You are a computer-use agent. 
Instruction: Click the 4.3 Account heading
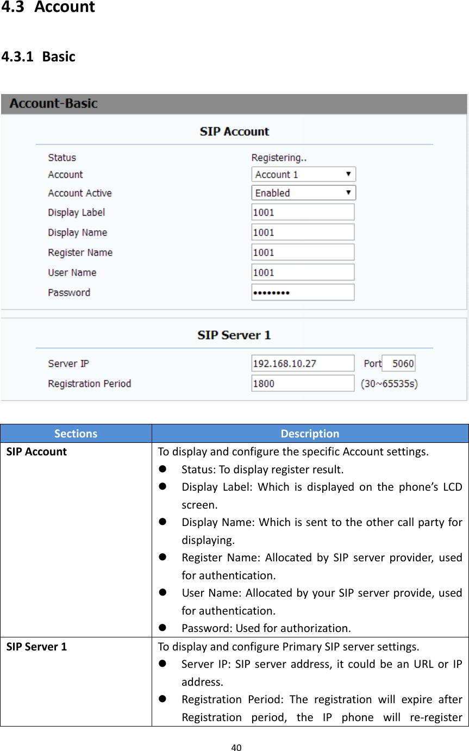[x=48, y=8]
